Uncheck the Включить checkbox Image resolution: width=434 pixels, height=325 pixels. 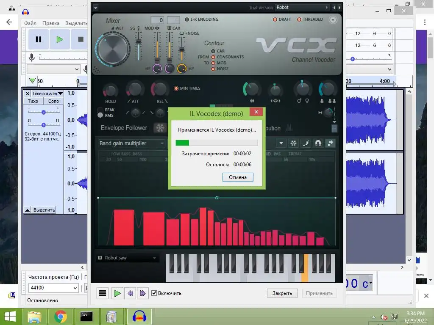tap(154, 293)
